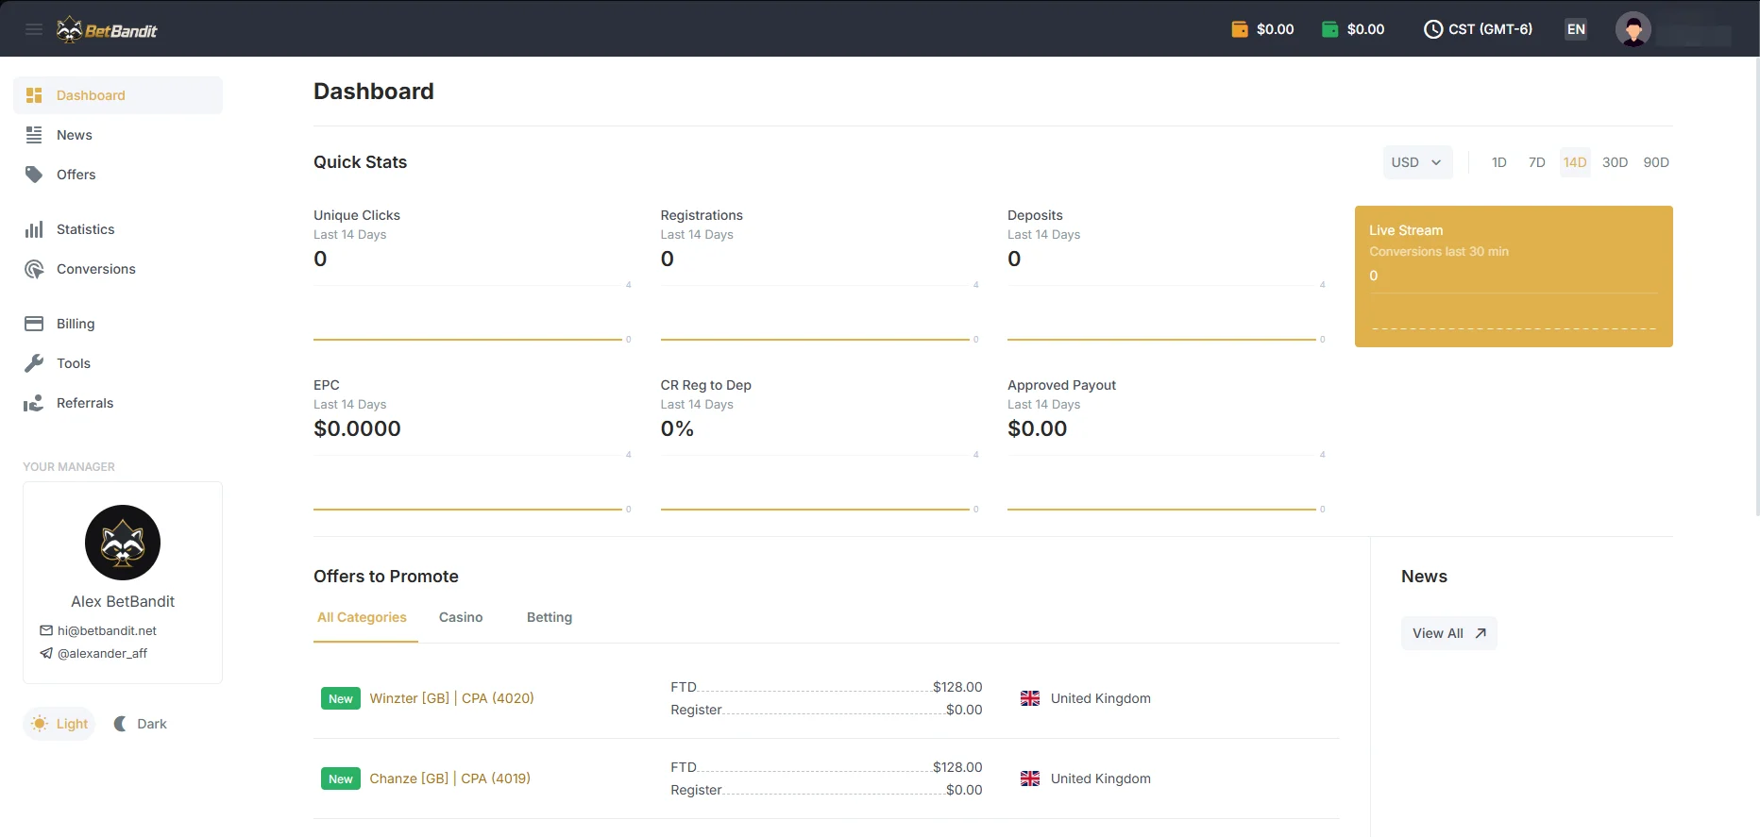
Task: Click the Registrations stat chart
Action: pyautogui.click(x=820, y=311)
